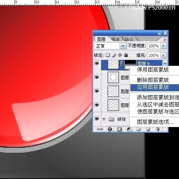Viewport: 179px width, 179px height.
Task: Lock position move-cross icon
Action: [x=120, y=55]
